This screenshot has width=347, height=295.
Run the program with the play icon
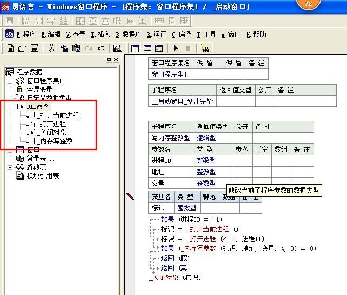pyautogui.click(x=175, y=48)
